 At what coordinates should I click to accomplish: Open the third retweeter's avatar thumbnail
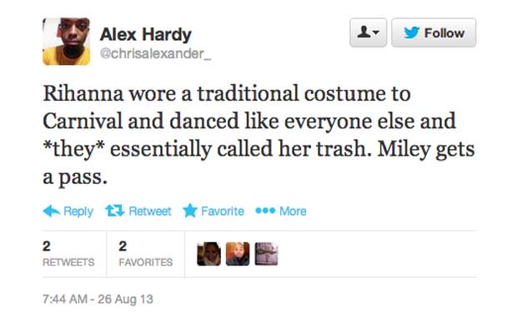point(266,254)
